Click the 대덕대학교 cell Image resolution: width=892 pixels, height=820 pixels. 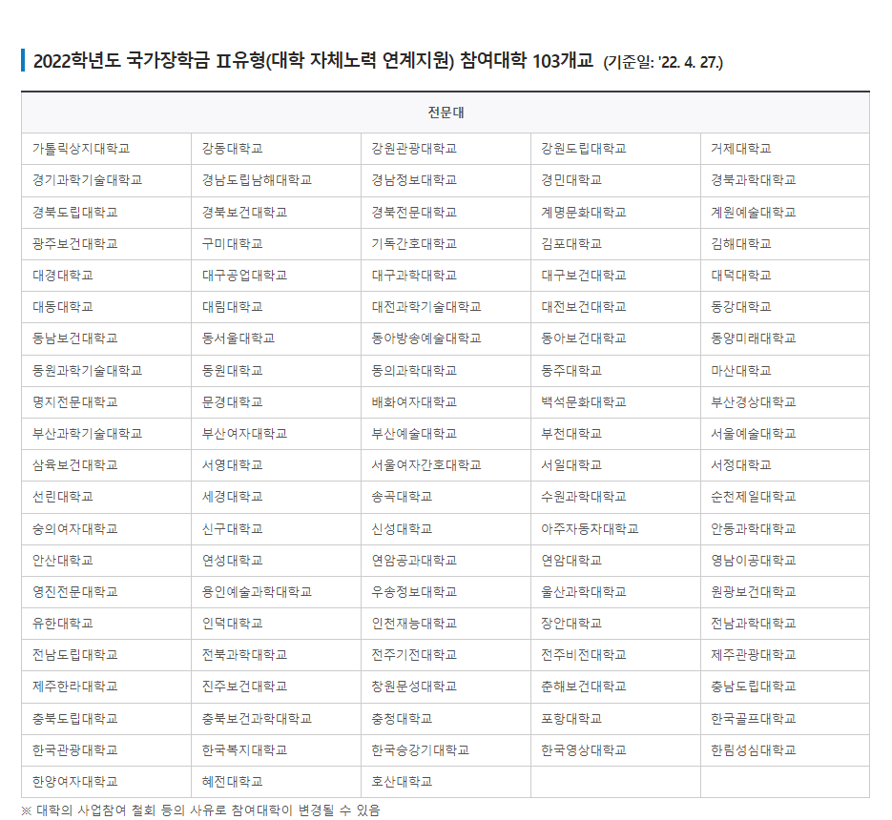pyautogui.click(x=785, y=276)
